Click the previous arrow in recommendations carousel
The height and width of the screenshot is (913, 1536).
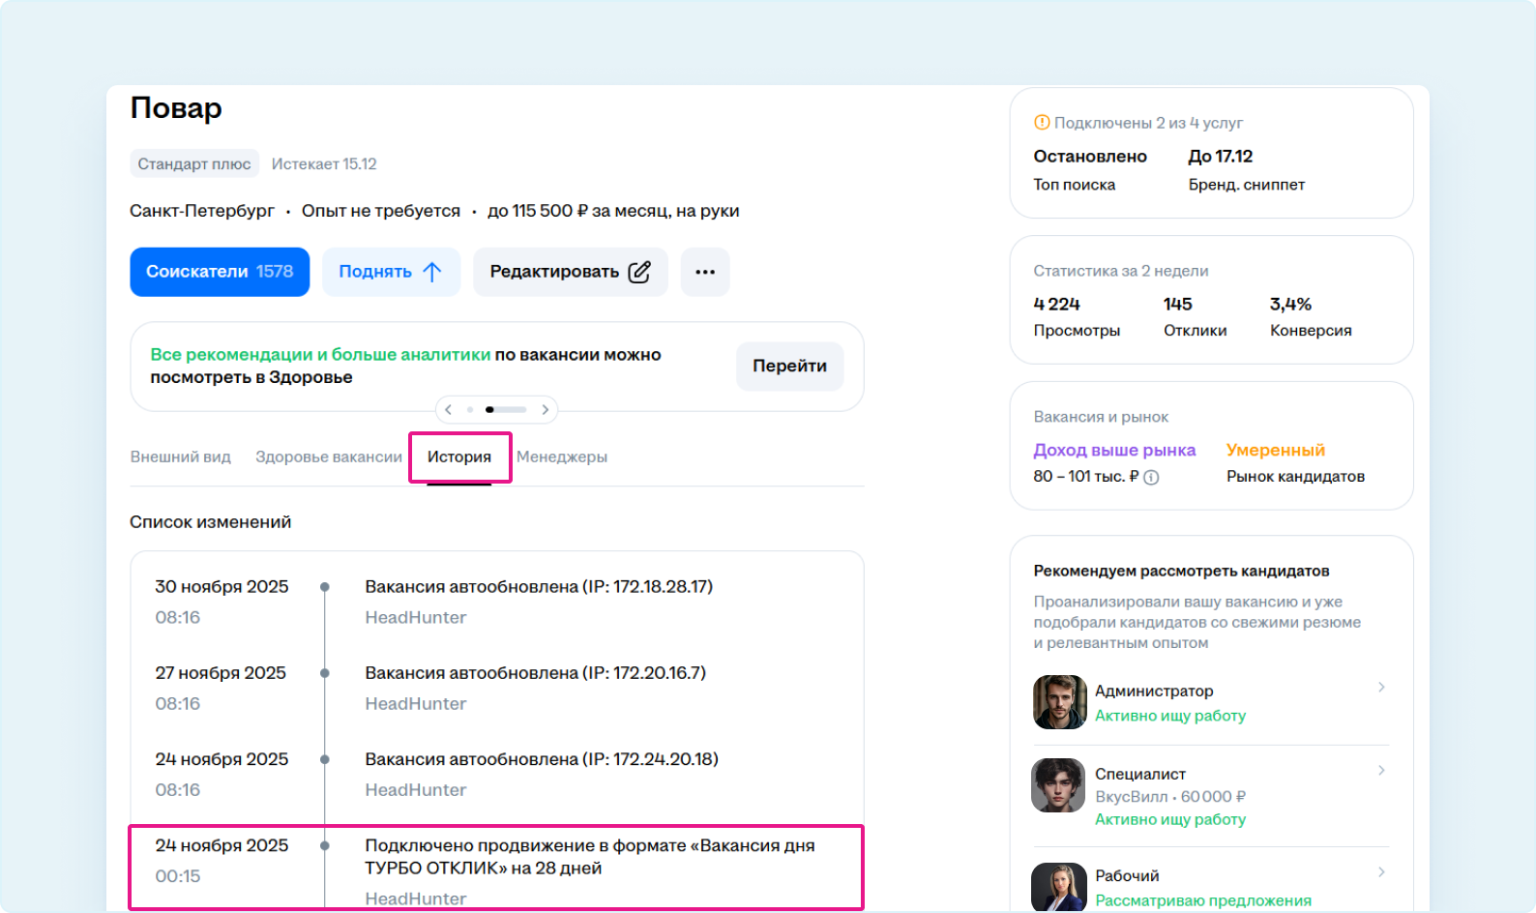point(449,410)
